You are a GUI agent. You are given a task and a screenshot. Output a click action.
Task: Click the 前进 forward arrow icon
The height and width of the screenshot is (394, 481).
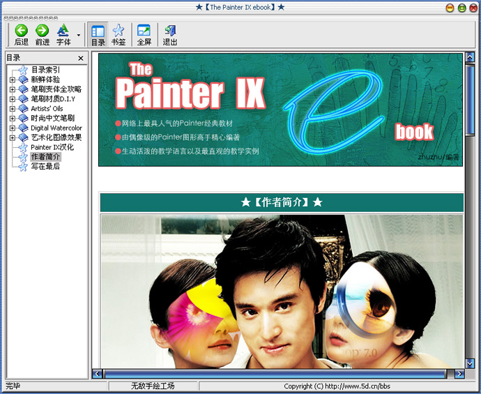(42, 31)
